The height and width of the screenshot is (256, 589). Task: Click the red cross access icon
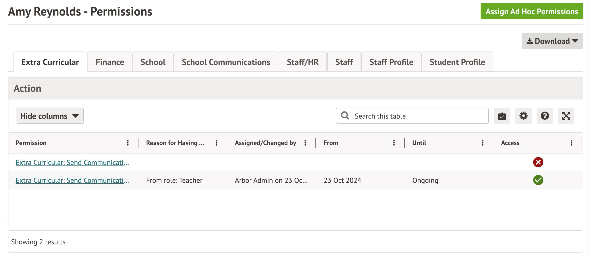[538, 162]
